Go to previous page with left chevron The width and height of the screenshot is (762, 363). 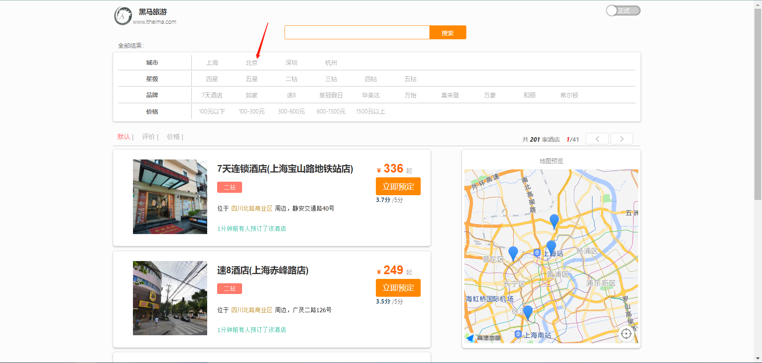tap(597, 139)
